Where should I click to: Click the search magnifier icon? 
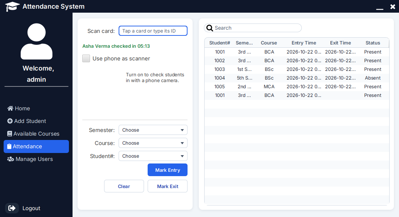click(210, 28)
